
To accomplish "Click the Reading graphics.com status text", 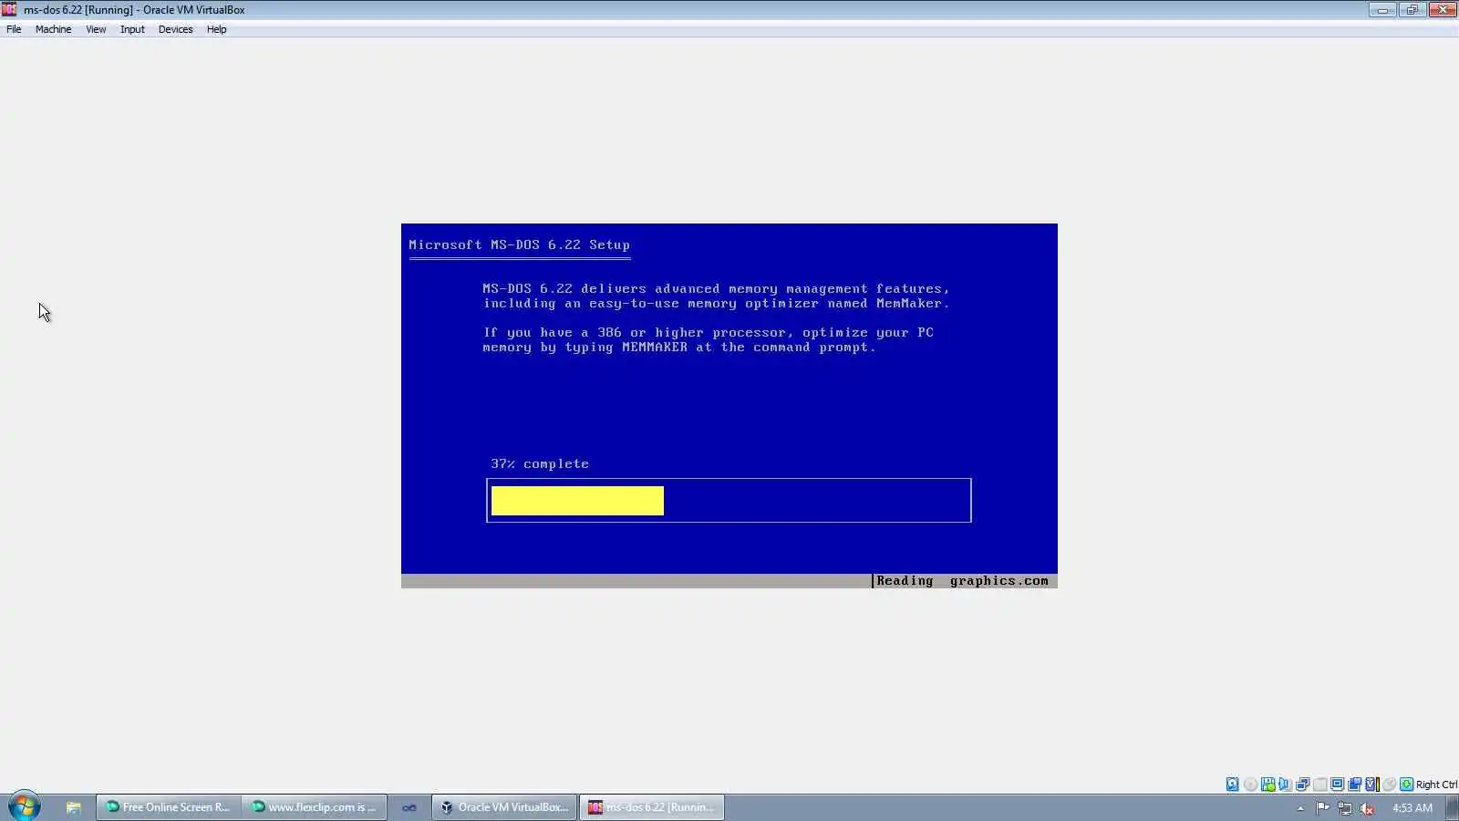I will click(962, 581).
